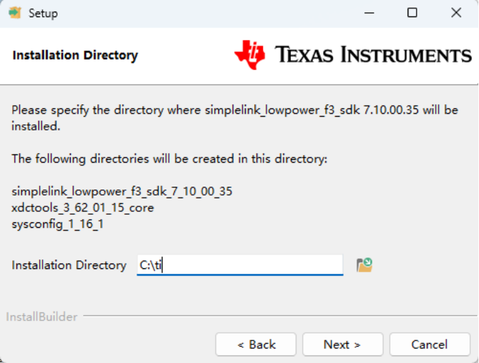Maximize the Setup window
Screen dimensions: 479x363
tap(412, 13)
